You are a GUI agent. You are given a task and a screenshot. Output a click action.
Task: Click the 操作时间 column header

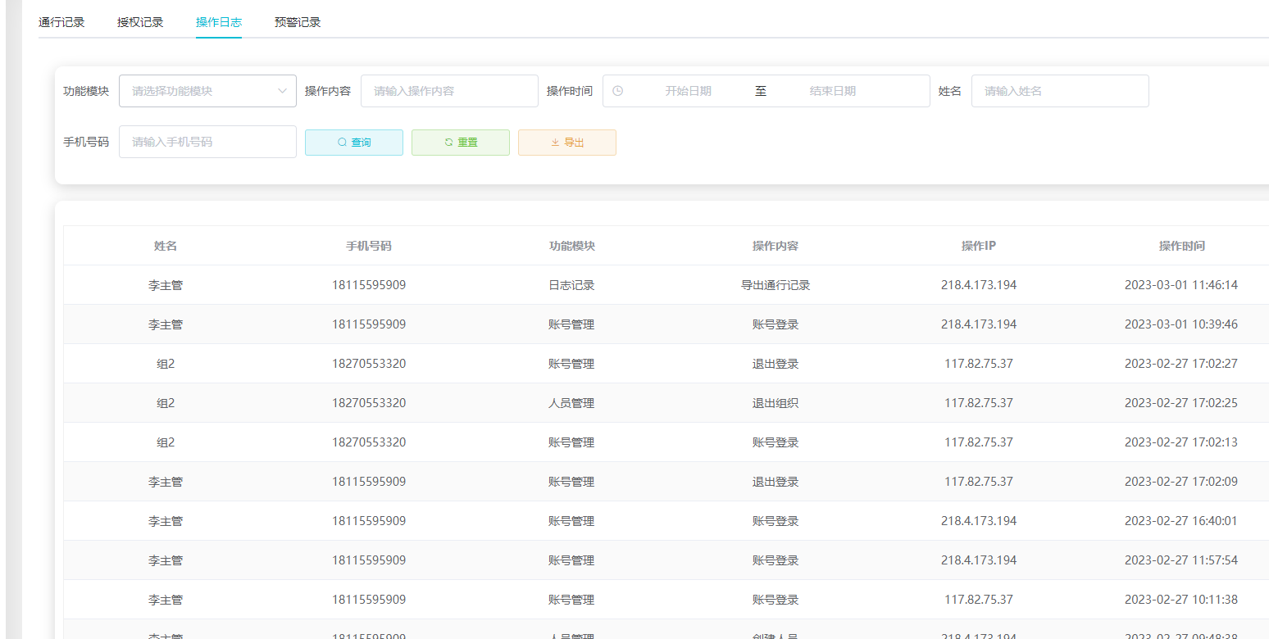(x=1181, y=246)
